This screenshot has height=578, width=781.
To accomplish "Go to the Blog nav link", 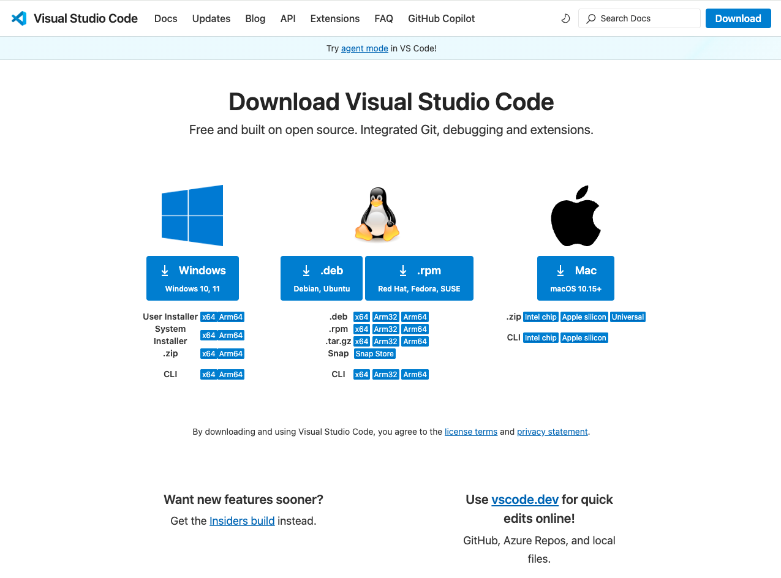I will pos(255,18).
